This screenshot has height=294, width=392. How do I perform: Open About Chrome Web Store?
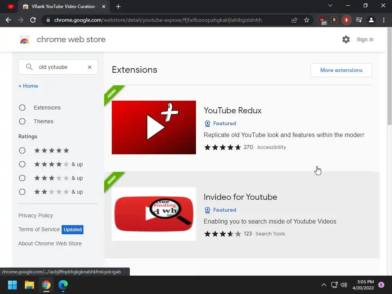point(50,243)
